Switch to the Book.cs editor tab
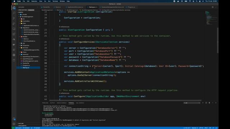 pos(58,7)
